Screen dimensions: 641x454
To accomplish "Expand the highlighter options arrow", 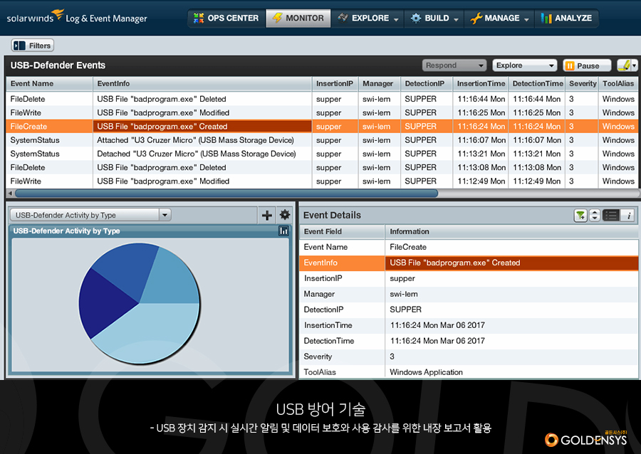I will coord(635,65).
